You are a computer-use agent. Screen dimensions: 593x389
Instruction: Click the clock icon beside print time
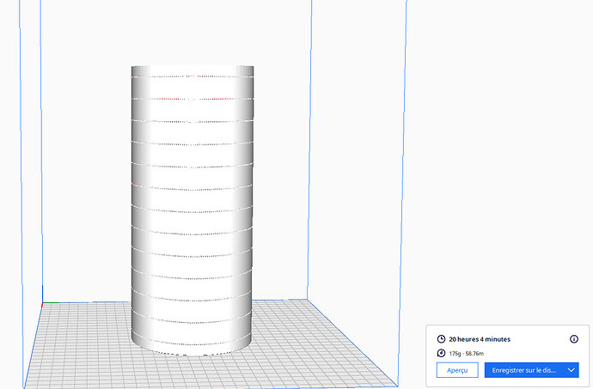coord(442,339)
